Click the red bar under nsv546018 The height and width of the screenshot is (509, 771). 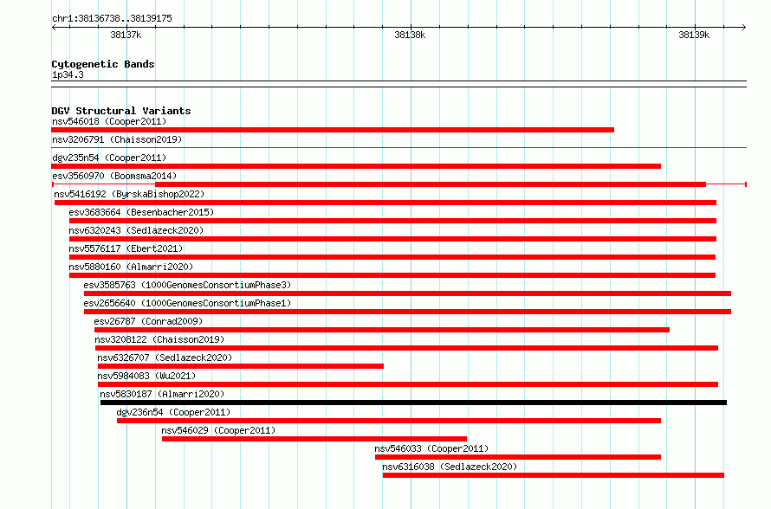[333, 130]
